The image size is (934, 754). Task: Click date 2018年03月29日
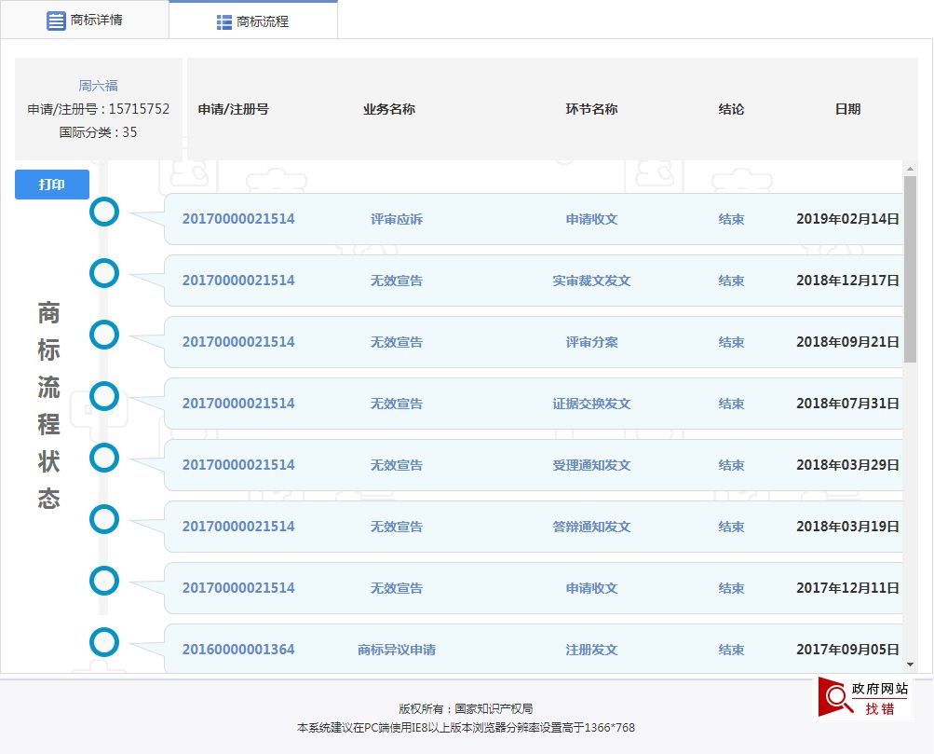coord(847,465)
